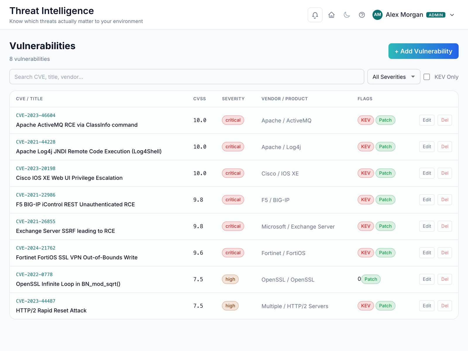Image resolution: width=468 pixels, height=351 pixels.
Task: Click Microsoft / Exchange Server vendor cell
Action: click(298, 227)
